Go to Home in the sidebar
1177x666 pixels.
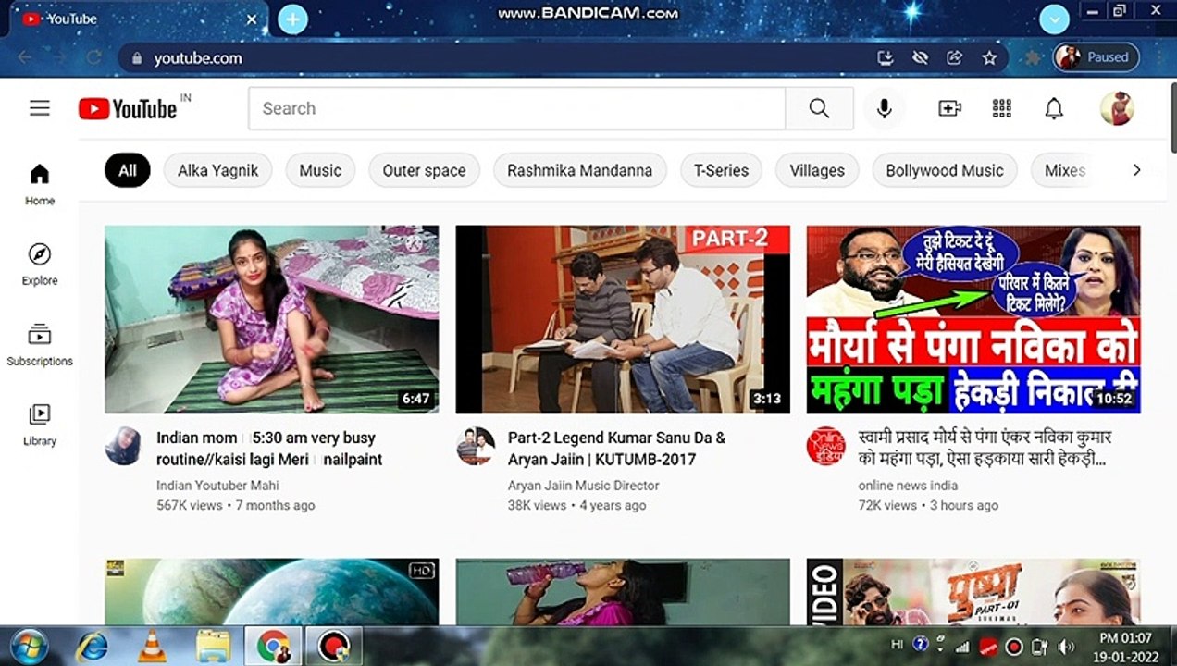40,184
